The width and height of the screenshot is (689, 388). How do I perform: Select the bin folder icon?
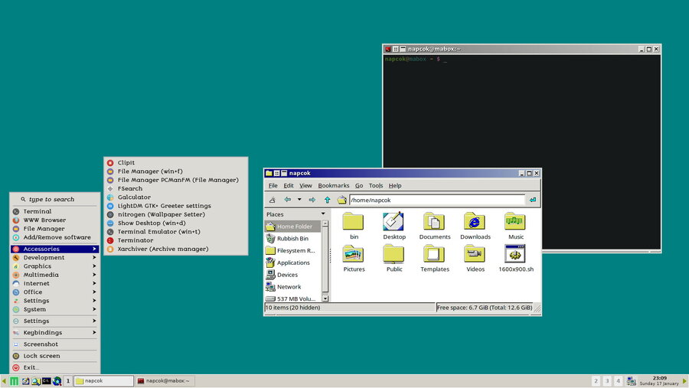pos(353,221)
